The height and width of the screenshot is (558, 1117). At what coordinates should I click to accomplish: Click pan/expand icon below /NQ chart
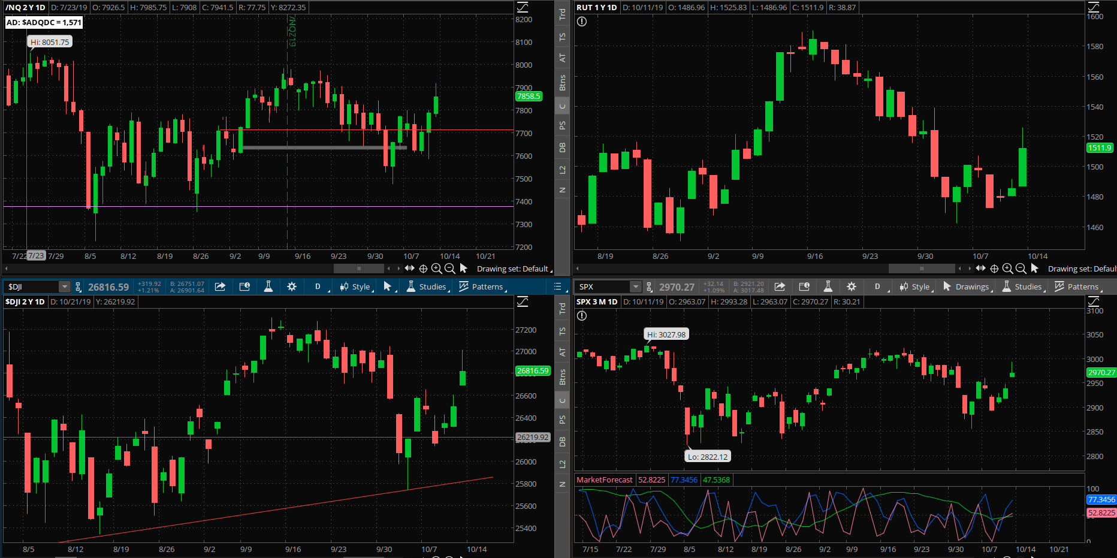pyautogui.click(x=410, y=269)
